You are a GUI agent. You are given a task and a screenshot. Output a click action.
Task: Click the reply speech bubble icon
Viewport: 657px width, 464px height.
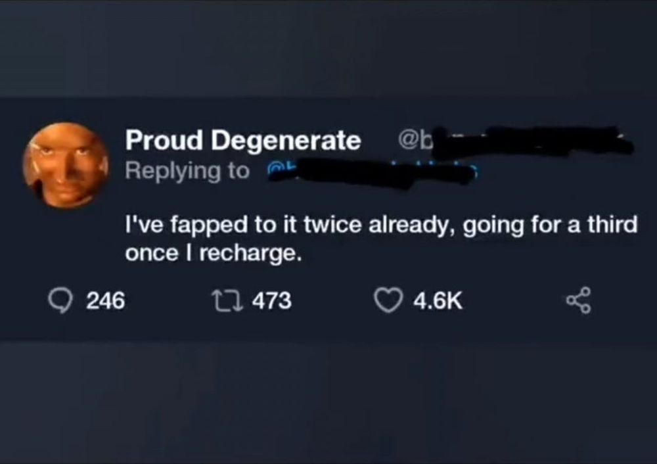(62, 300)
